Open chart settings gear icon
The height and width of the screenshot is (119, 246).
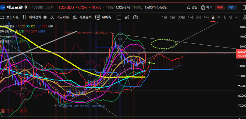pyautogui.click(x=244, y=17)
